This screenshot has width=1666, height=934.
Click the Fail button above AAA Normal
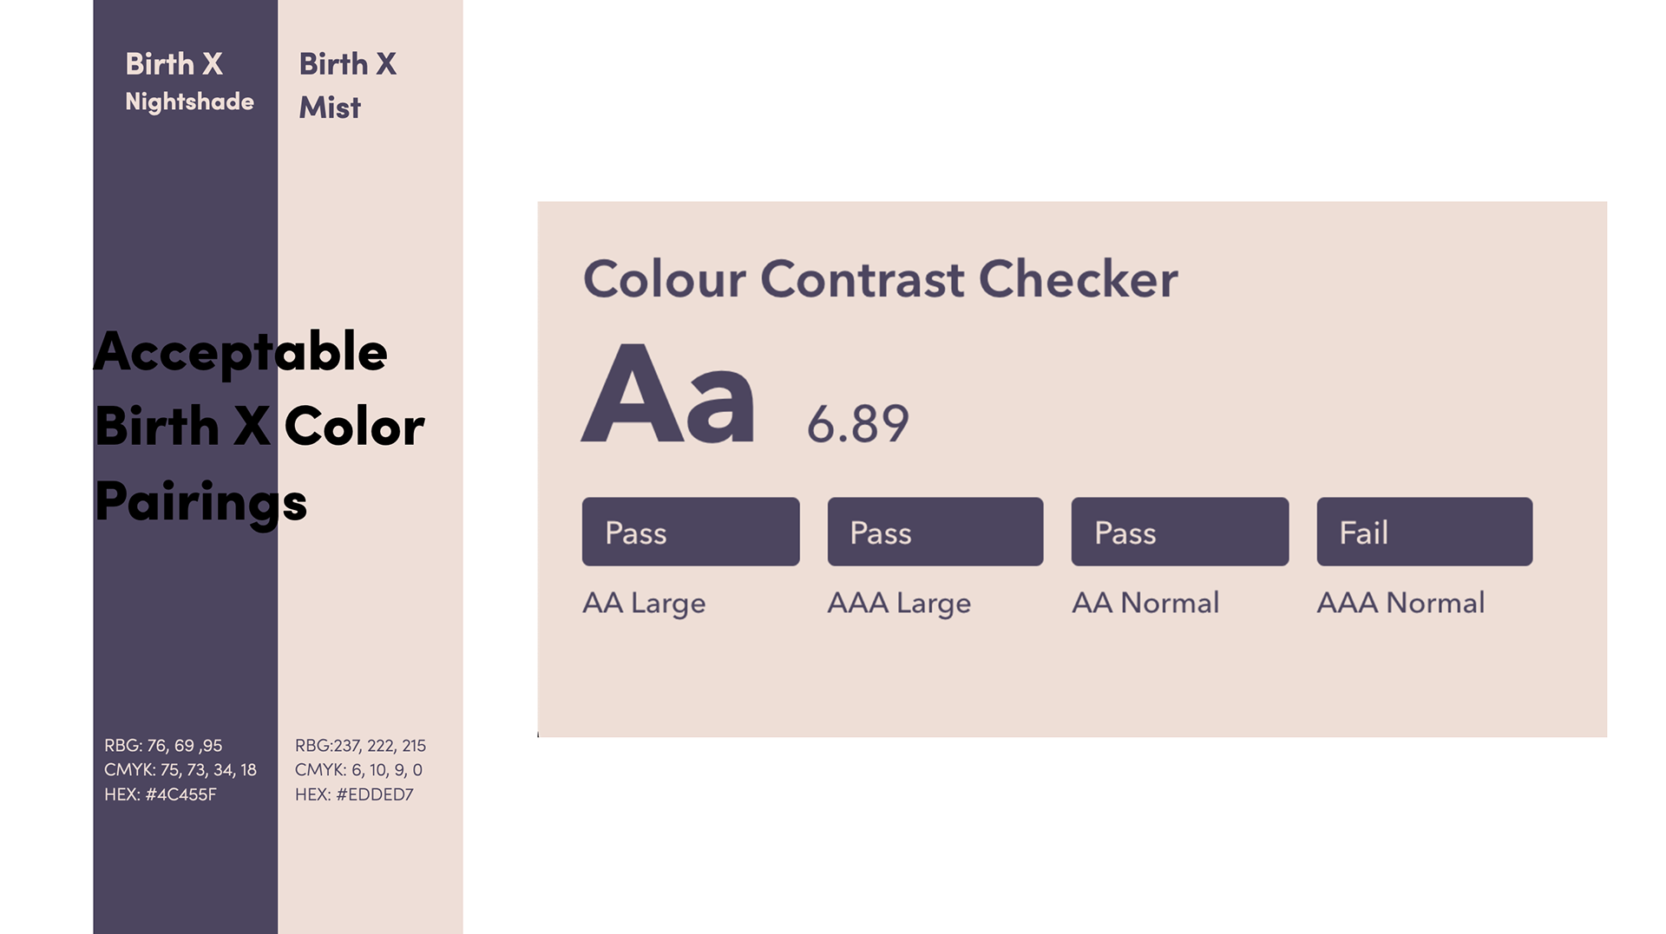point(1425,532)
